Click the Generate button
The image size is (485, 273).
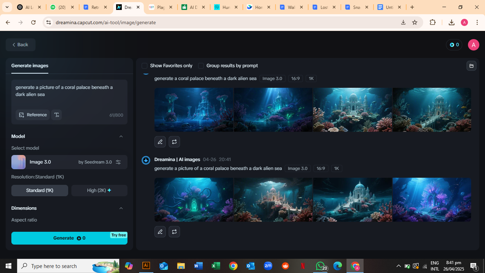(x=69, y=238)
